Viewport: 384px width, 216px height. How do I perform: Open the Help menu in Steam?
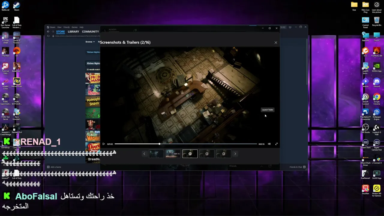click(x=81, y=27)
